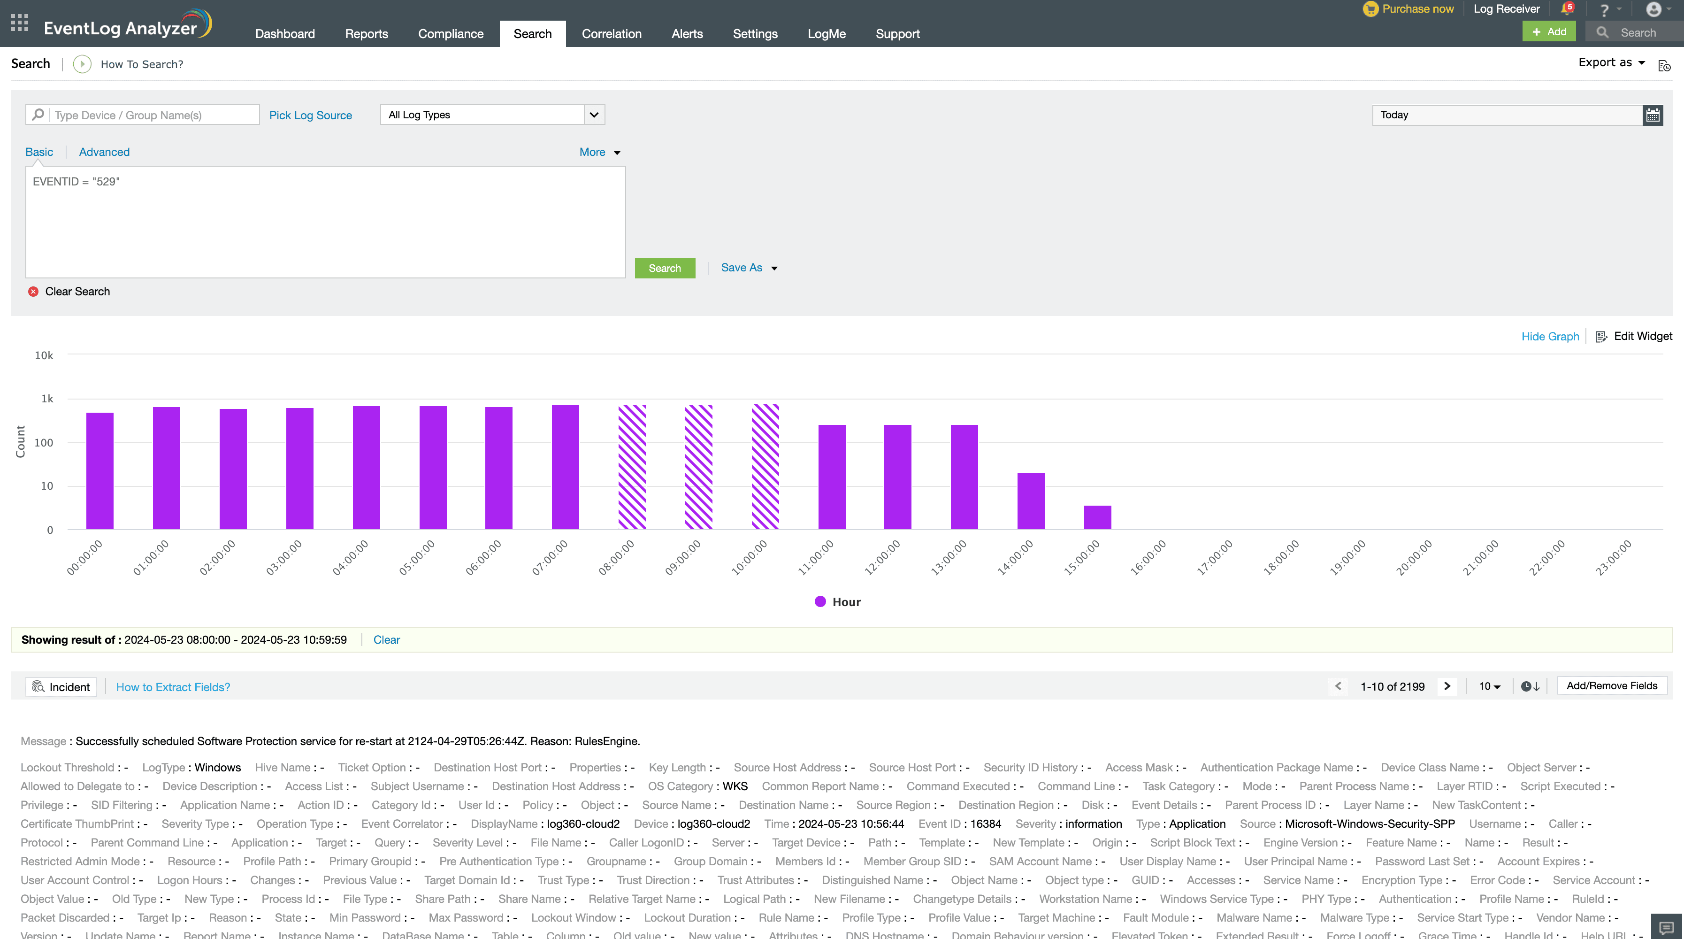Click the scheduled export icon beside Export as

point(1664,65)
